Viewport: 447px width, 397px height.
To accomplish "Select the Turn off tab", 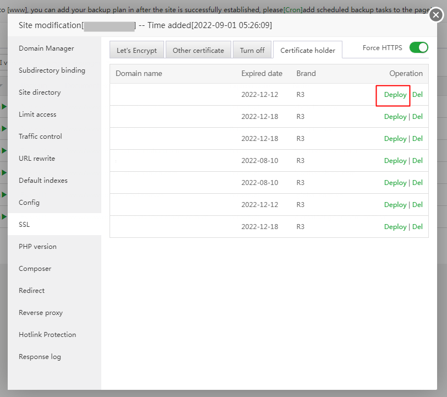I will coord(252,50).
